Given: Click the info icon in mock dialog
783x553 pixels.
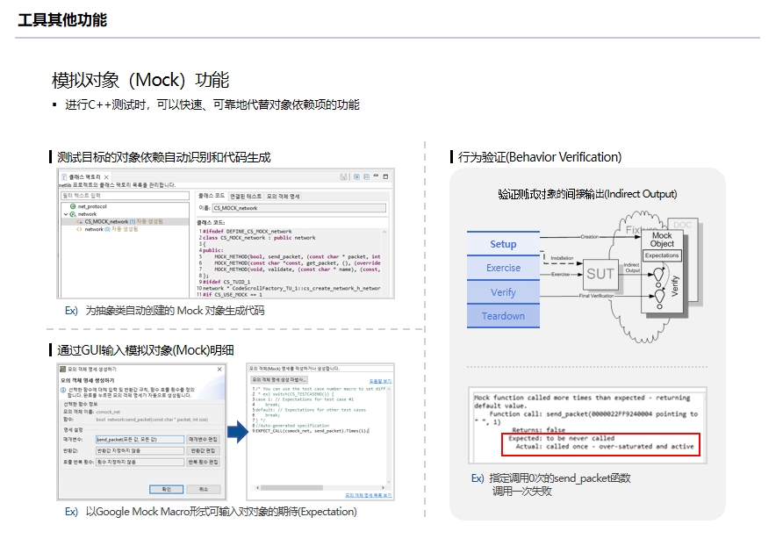Looking at the screenshot, I should coord(63,390).
